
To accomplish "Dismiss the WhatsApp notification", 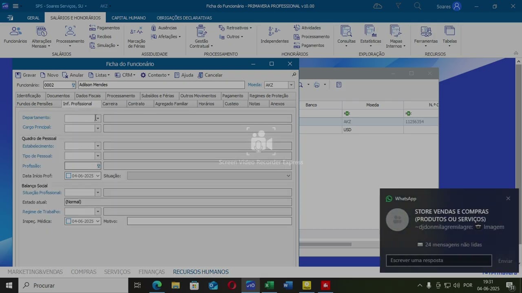I will pyautogui.click(x=508, y=199).
